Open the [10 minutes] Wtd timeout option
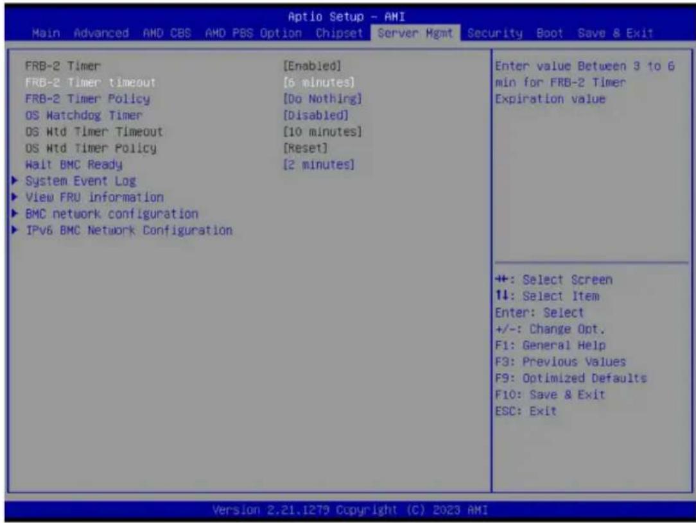 coord(323,132)
